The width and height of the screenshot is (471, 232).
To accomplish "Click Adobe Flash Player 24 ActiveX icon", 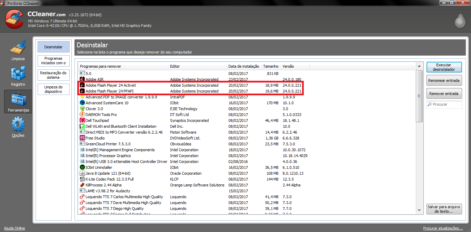I will pyautogui.click(x=82, y=85).
